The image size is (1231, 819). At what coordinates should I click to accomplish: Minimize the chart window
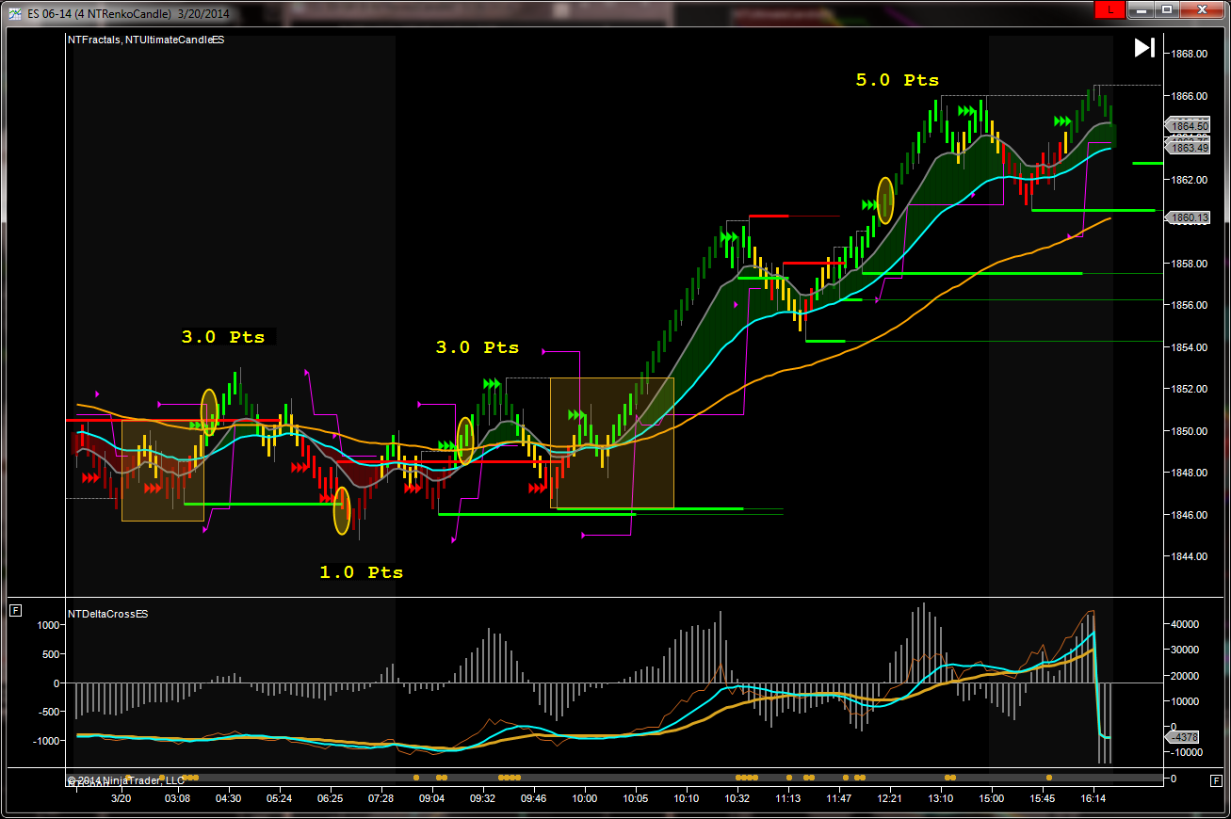point(1141,10)
